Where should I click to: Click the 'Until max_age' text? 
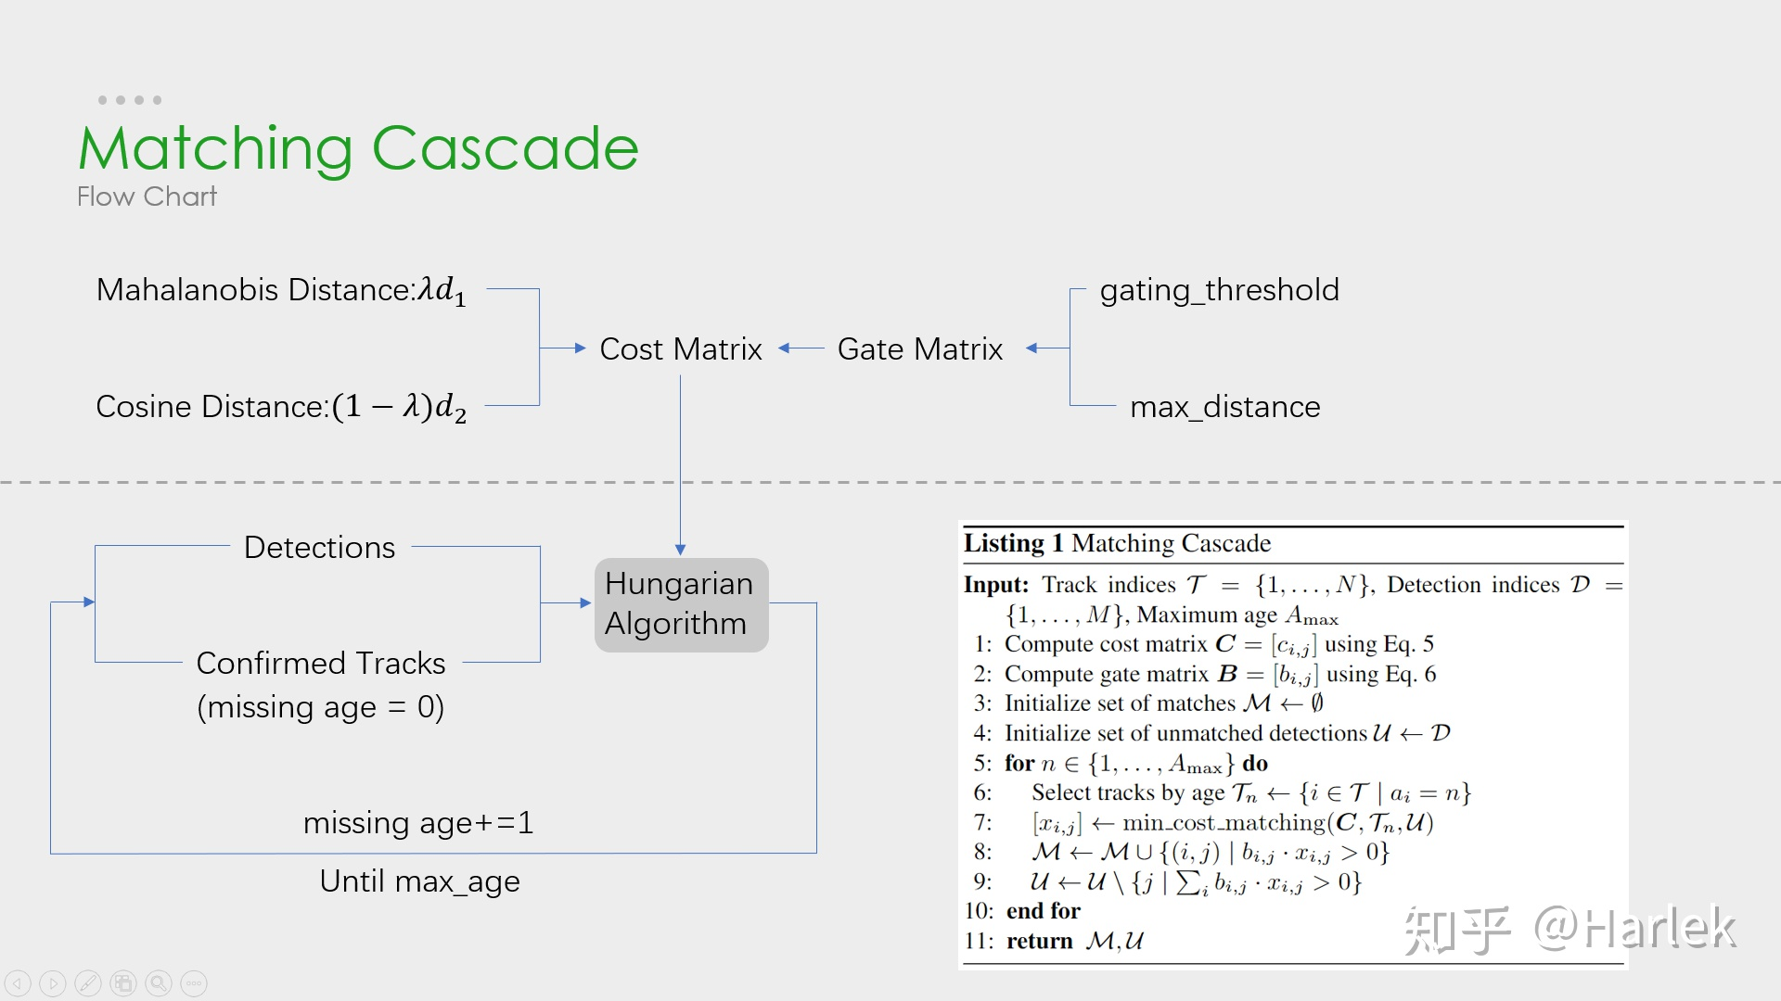coord(419,881)
